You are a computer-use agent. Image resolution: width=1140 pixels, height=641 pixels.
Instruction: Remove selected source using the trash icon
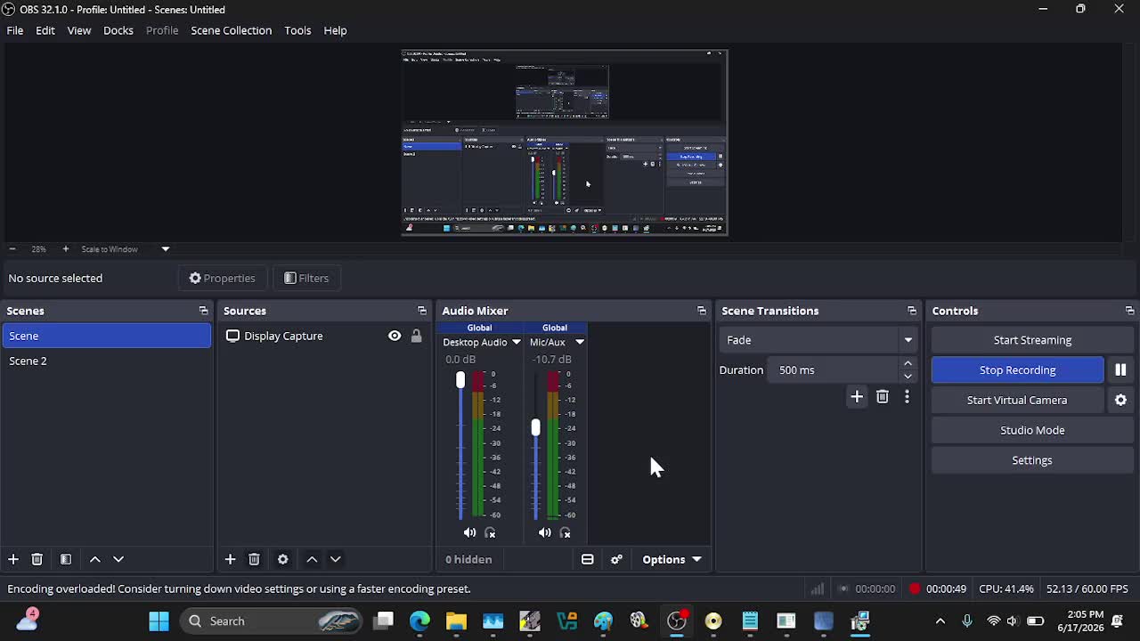click(x=254, y=559)
